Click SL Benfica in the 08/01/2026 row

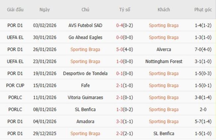[x=85, y=110]
